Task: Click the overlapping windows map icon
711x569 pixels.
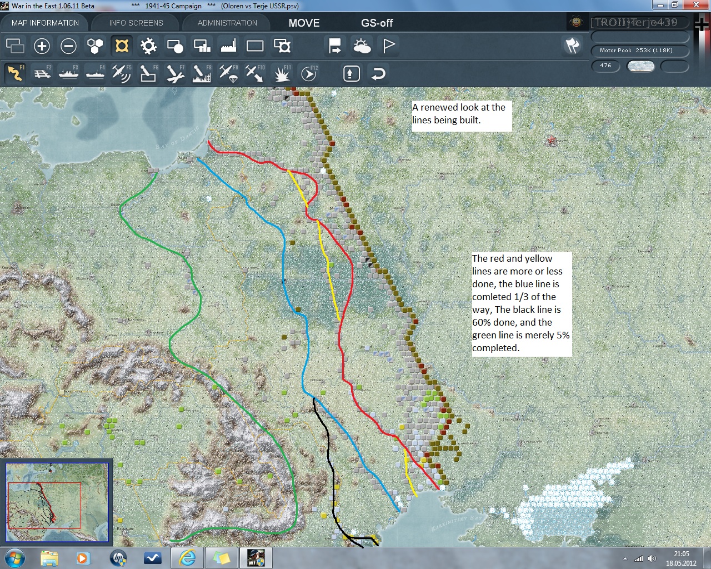Action: coord(15,46)
